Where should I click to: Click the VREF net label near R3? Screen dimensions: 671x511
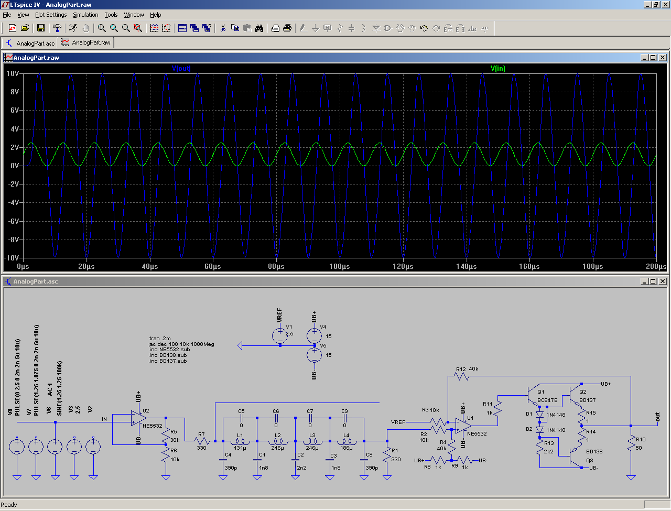tap(398, 422)
